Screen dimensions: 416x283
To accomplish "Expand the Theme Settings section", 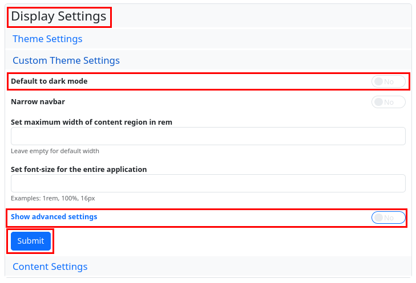I will 47,39.
